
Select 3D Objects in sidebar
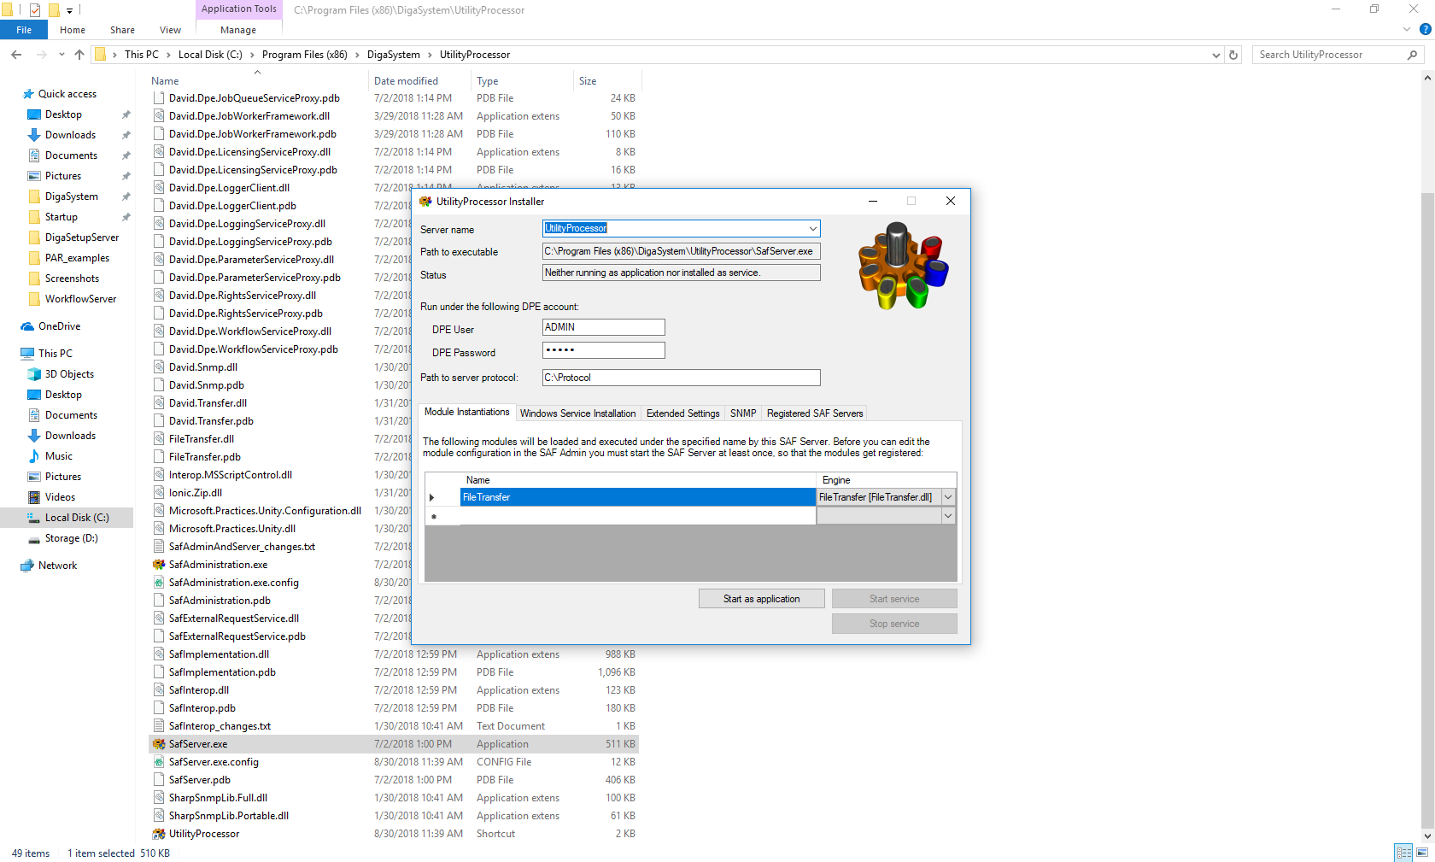click(x=69, y=374)
